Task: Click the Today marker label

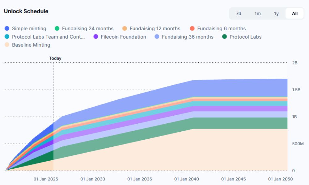Action: pyautogui.click(x=55, y=58)
